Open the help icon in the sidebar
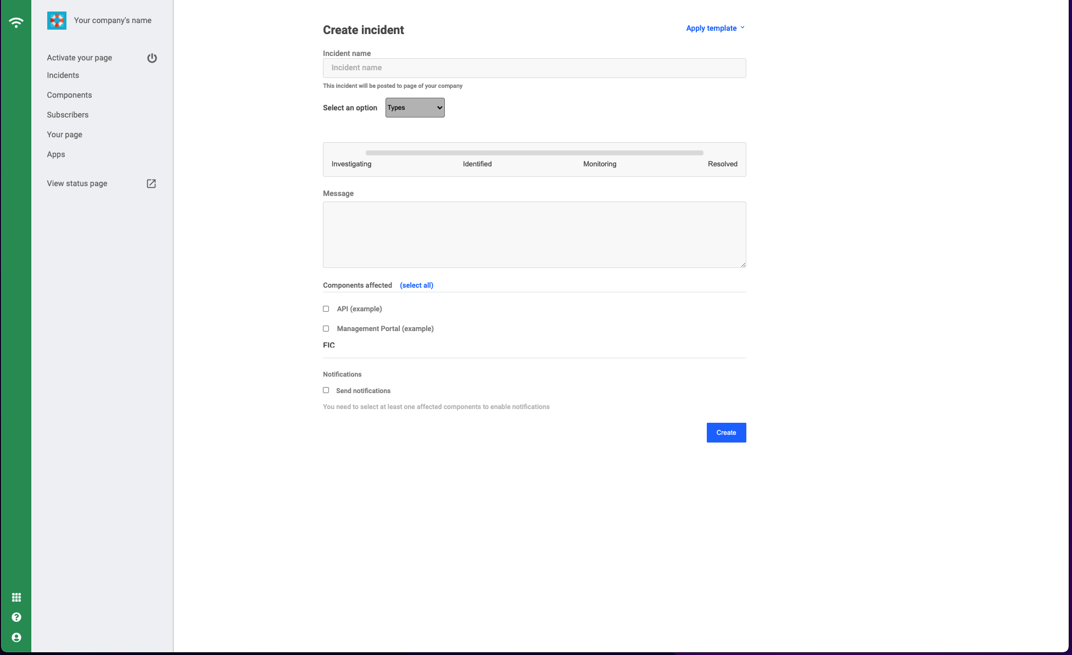 click(16, 617)
